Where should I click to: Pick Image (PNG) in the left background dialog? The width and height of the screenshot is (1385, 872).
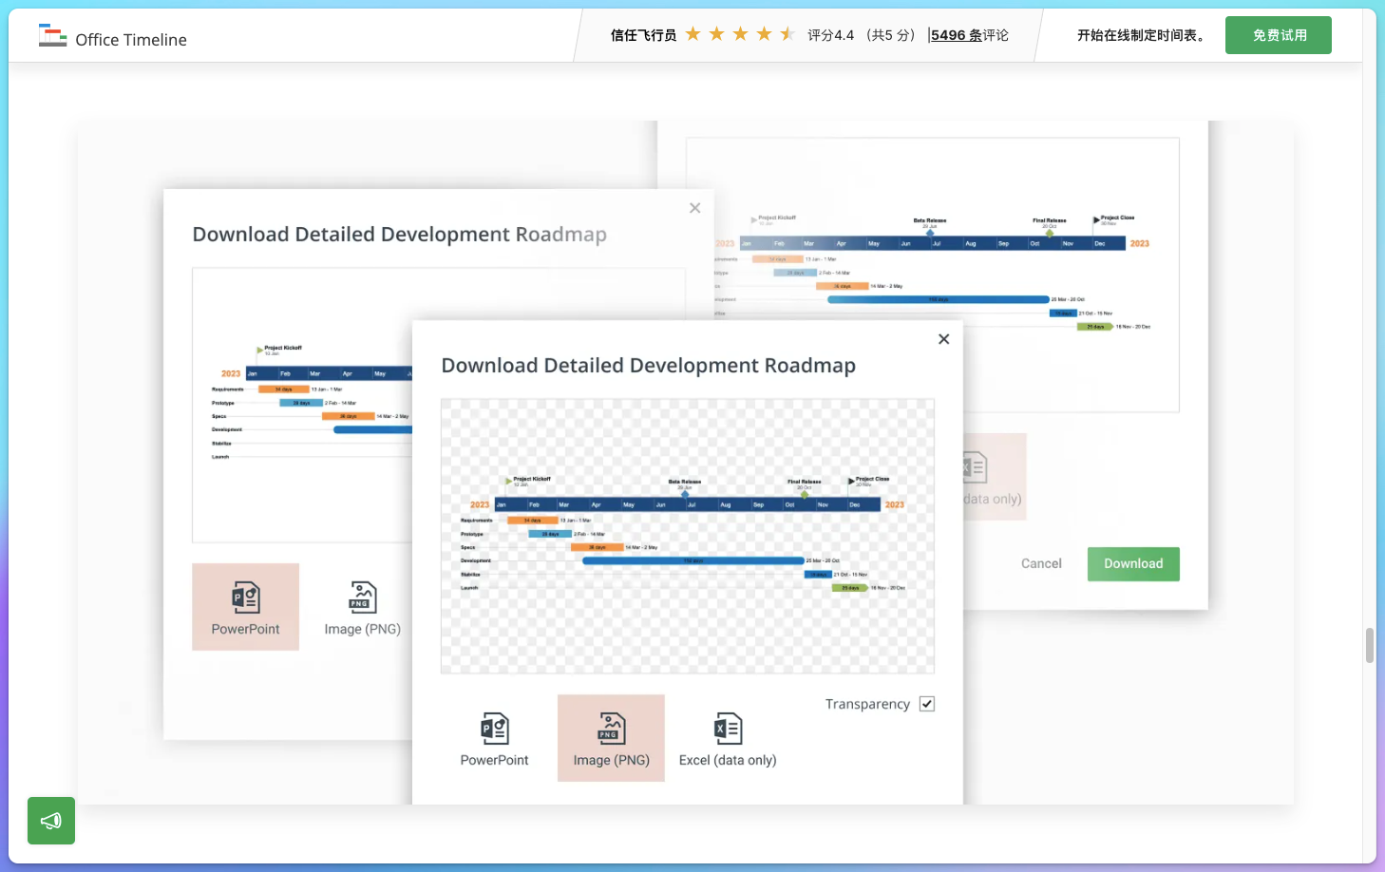(x=362, y=608)
